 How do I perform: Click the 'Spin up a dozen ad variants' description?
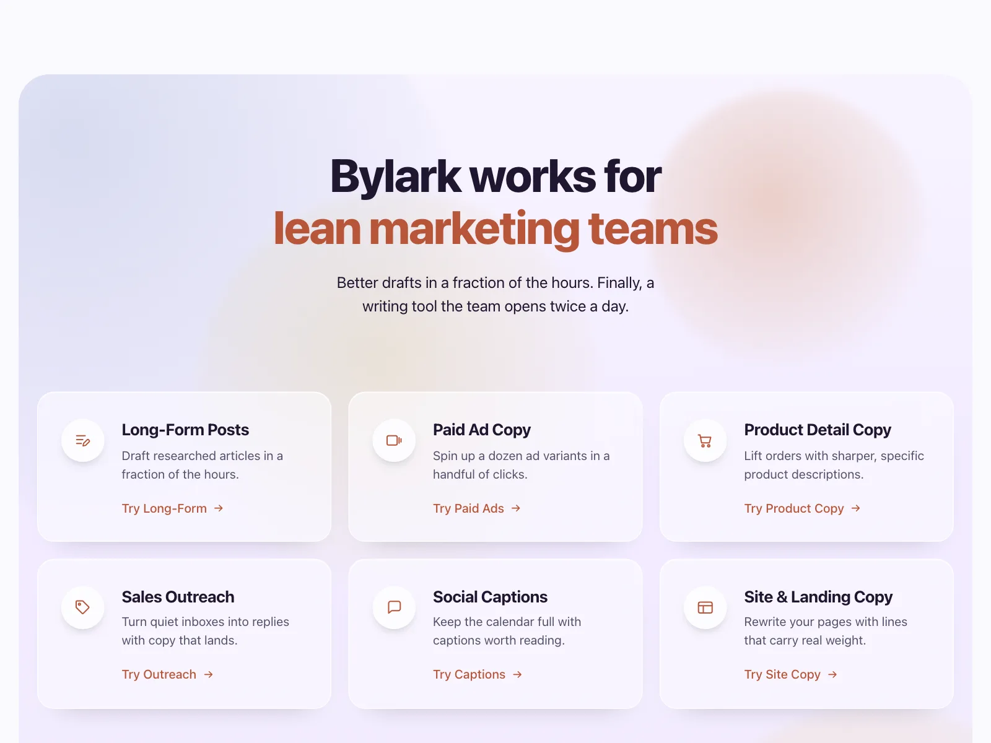click(x=522, y=465)
